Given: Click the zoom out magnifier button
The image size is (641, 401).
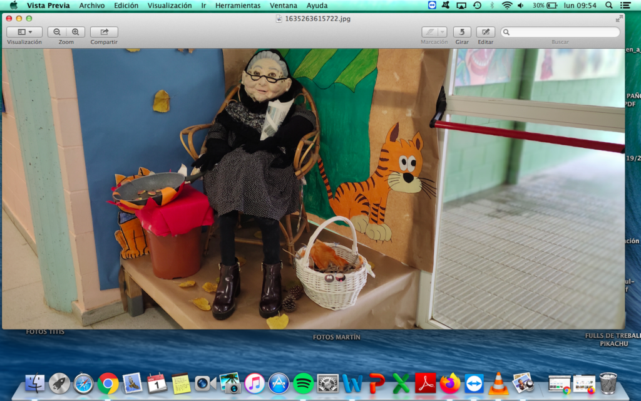Looking at the screenshot, I should coord(57,32).
